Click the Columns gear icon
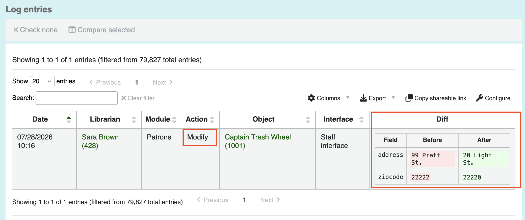The image size is (525, 220). (x=311, y=98)
